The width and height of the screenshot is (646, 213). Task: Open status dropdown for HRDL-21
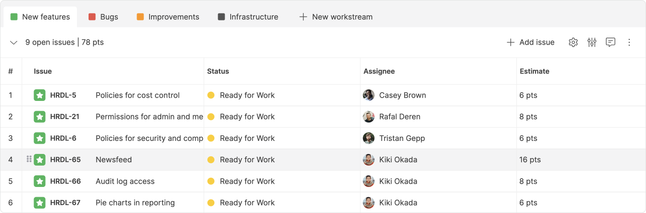247,117
